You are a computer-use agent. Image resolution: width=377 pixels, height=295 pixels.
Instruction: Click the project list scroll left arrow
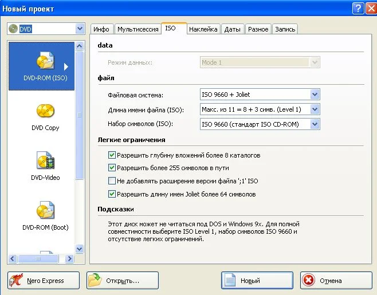13,259
